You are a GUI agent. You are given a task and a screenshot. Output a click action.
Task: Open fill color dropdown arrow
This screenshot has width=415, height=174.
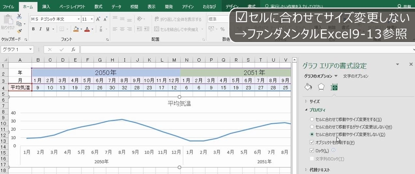(81, 29)
